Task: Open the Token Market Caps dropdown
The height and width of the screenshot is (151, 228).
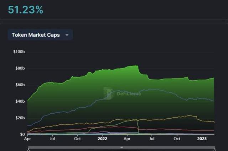Action: click(40, 35)
